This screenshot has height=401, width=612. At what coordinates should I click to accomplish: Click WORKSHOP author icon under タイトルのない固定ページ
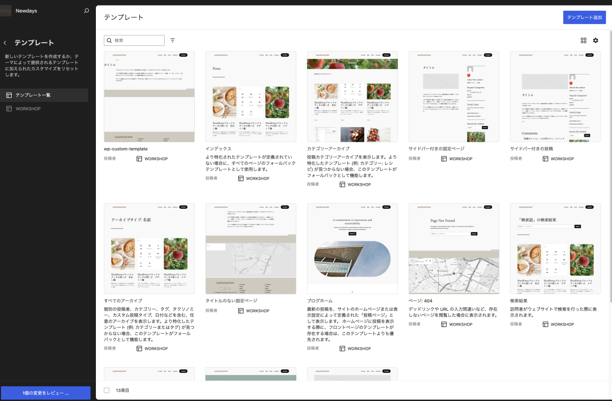click(x=241, y=311)
